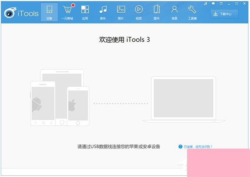This screenshot has width=250, height=177.
Task: Open the Toolbox (工具箱) section
Action: tap(192, 12)
